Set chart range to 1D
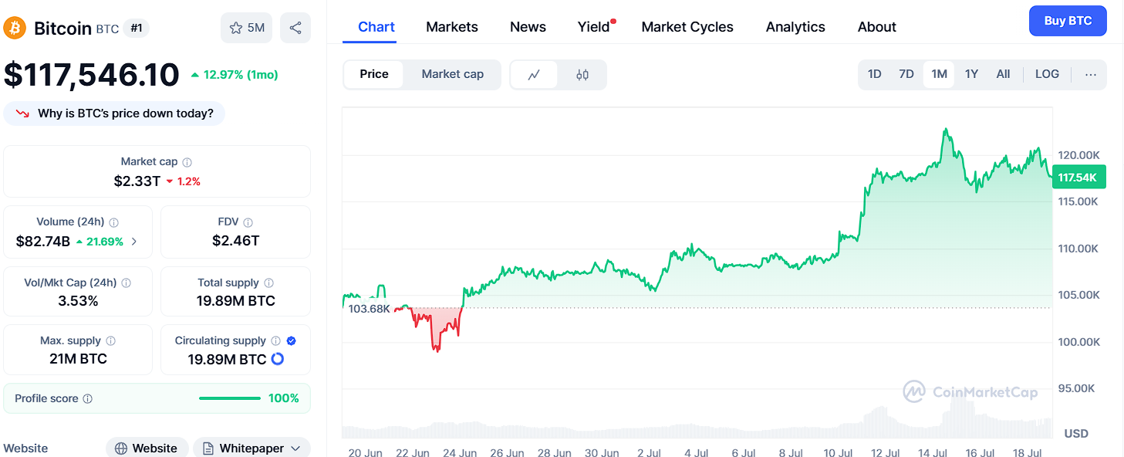Viewport: 1124px width, 457px height. (x=874, y=75)
